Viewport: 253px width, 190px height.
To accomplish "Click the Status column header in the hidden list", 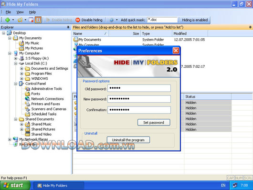I will [208, 96].
